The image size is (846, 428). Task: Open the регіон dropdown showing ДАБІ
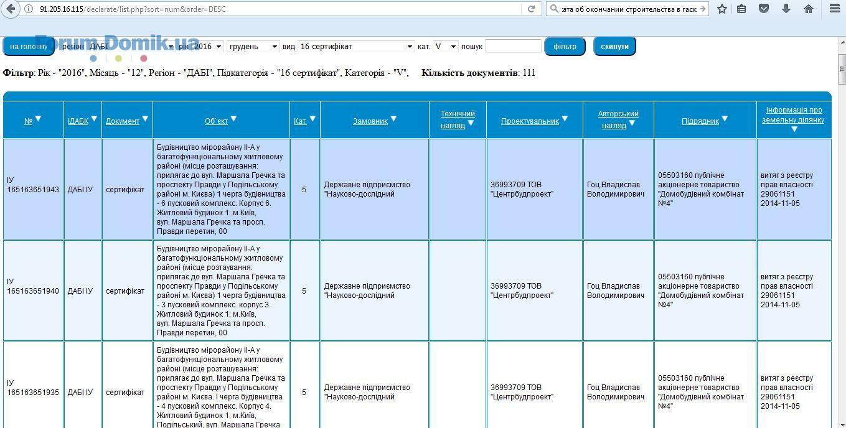click(x=131, y=47)
